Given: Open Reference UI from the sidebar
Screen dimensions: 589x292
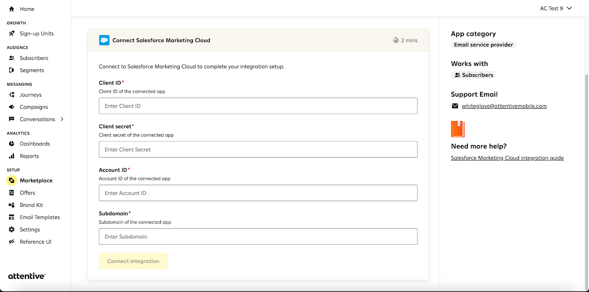Looking at the screenshot, I should 36,242.
